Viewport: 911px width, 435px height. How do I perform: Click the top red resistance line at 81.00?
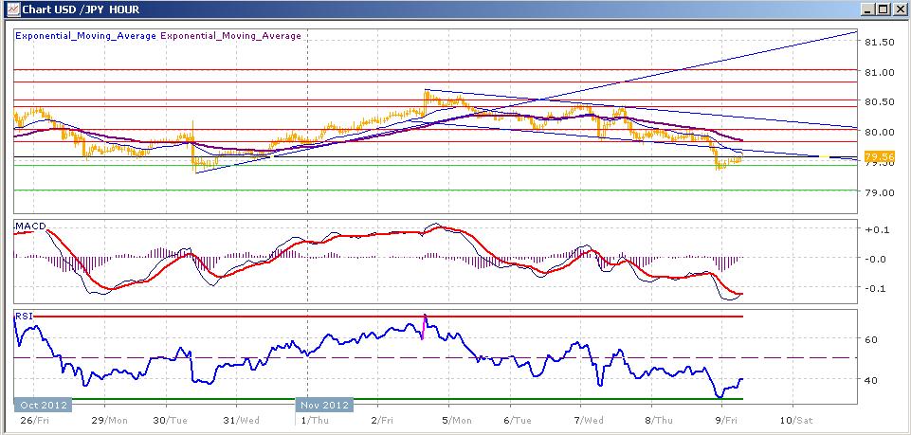pyautogui.click(x=436, y=70)
